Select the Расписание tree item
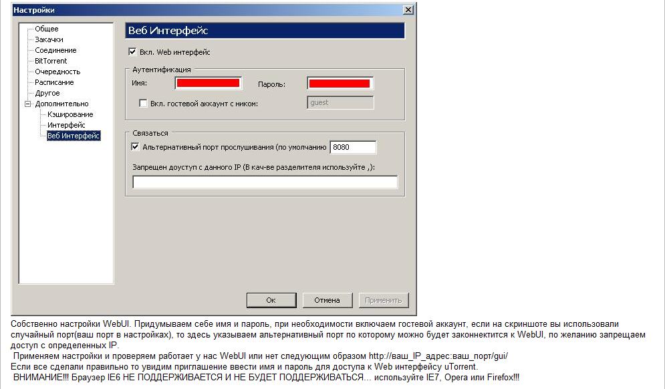The image size is (665, 389). 54,82
